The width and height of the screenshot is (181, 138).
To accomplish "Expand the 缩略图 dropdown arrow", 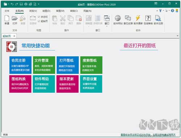I will (x=89, y=26).
